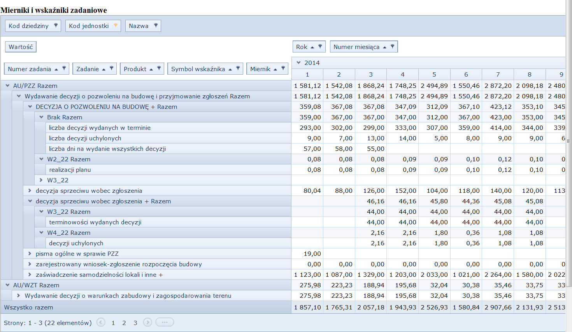The height and width of the screenshot is (332, 572).
Task: Collapse DECYZJA O POZWOLENIU NA BUDOWĘ + row
Action: (x=30, y=107)
